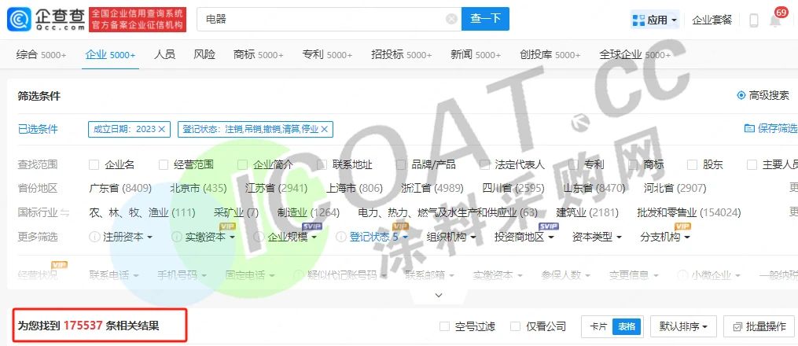Open the mobile phone app icon

coord(753,20)
